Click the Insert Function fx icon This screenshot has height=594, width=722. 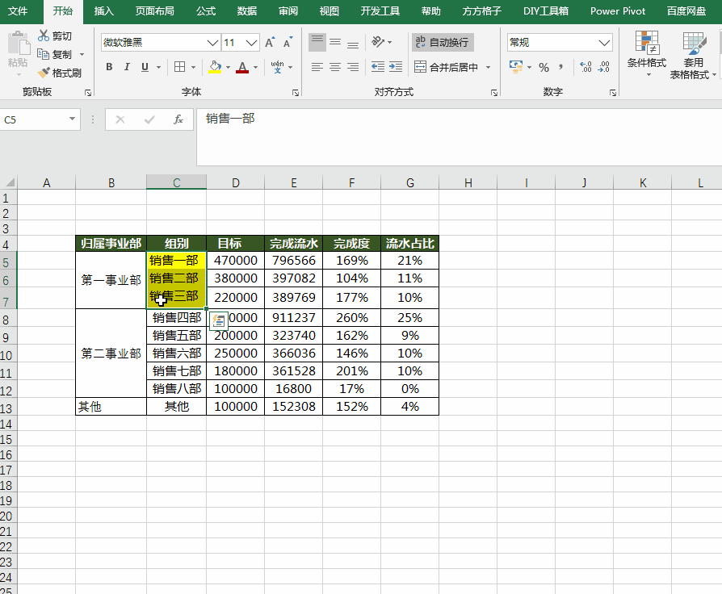pos(178,119)
